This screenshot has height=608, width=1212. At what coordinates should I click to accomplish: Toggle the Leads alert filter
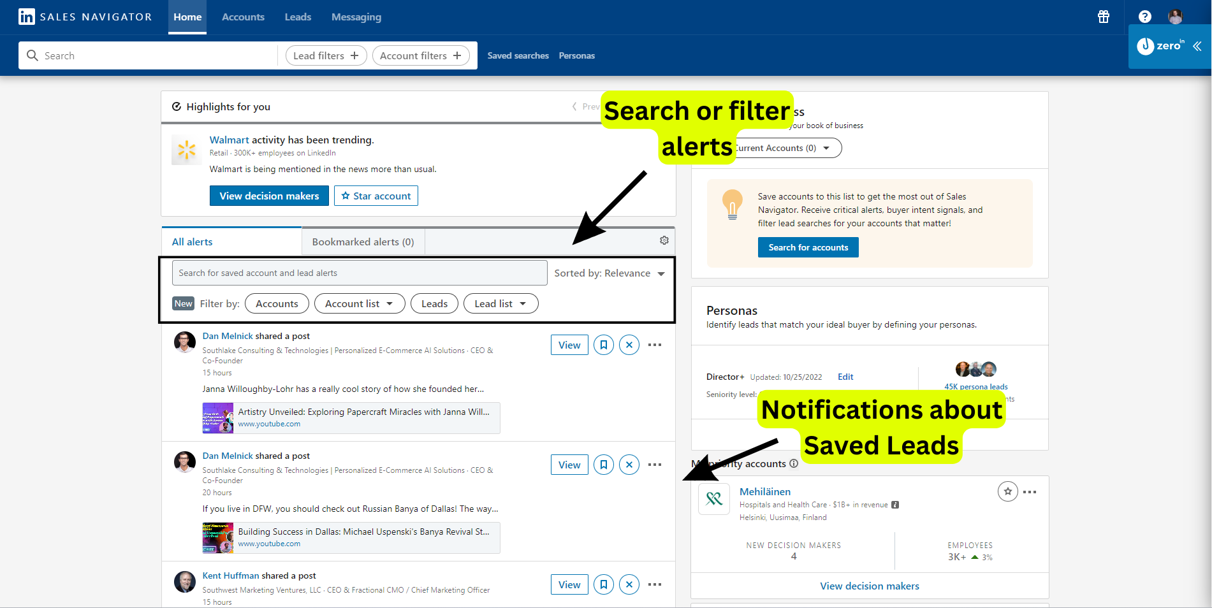click(x=434, y=303)
